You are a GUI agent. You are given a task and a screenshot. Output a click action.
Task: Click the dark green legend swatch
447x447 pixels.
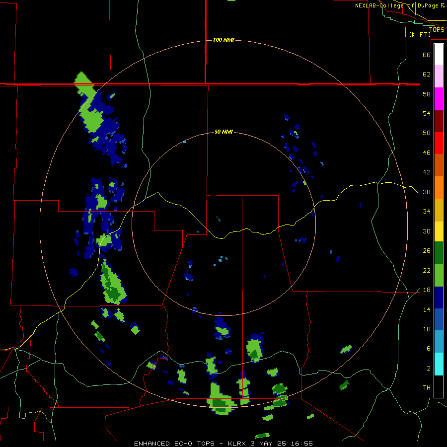pos(439,253)
